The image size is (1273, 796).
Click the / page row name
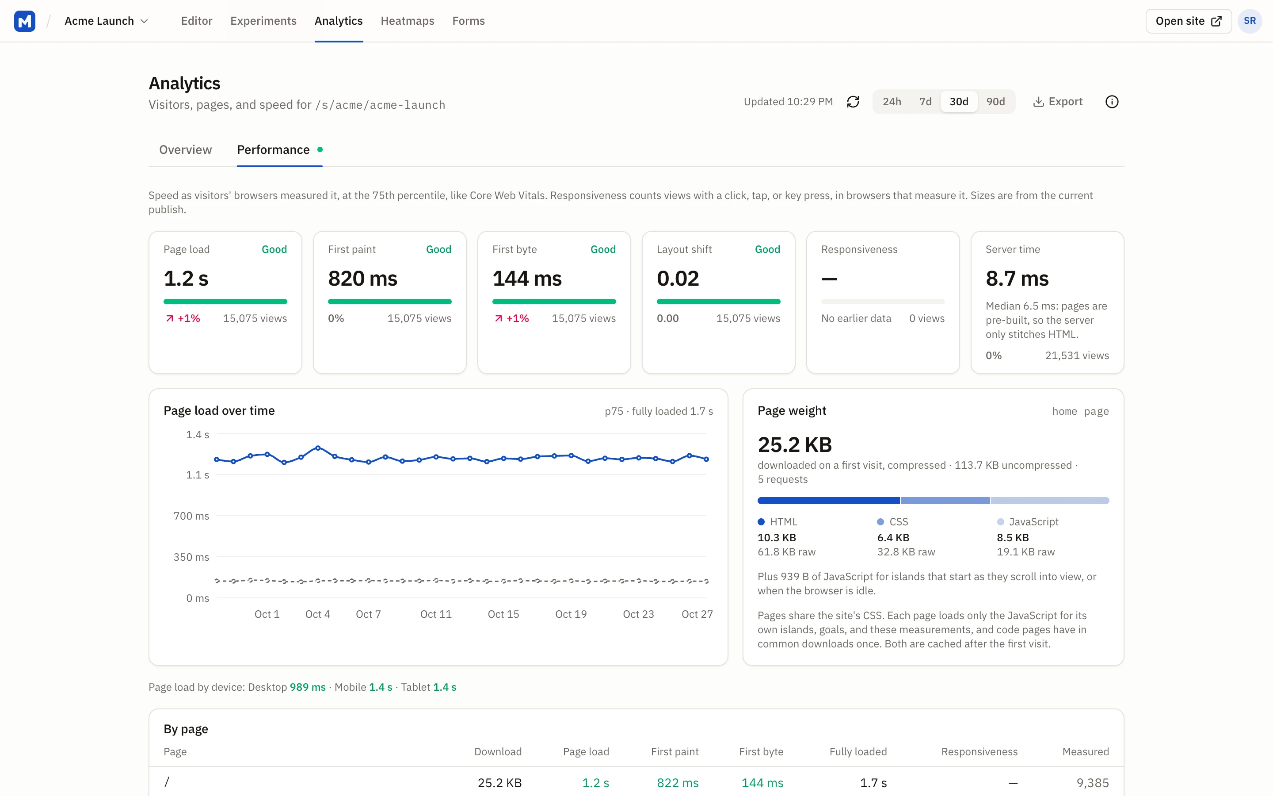167,782
